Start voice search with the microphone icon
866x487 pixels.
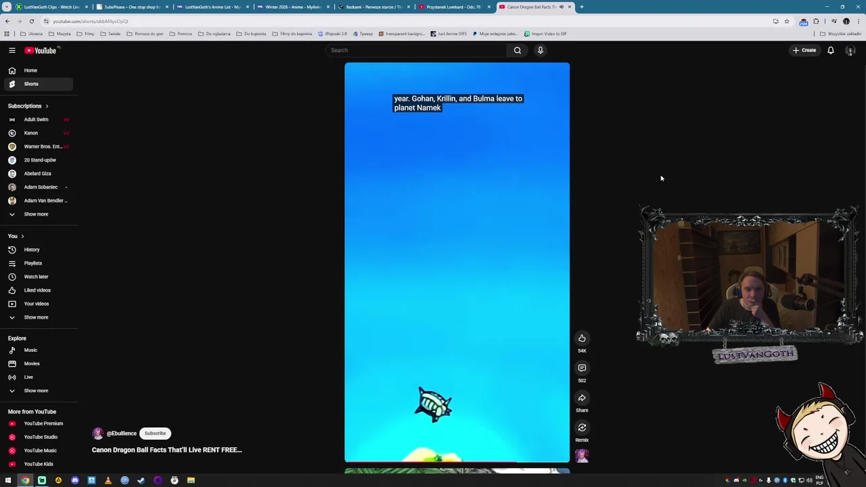540,50
